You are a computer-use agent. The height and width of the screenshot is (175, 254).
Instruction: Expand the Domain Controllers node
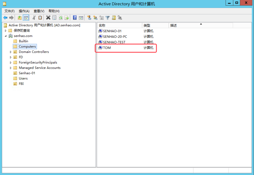(x=11, y=52)
